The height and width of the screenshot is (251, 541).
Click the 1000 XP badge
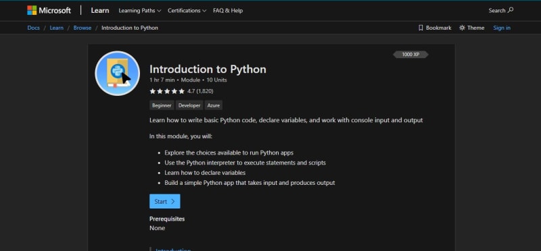[x=410, y=55]
